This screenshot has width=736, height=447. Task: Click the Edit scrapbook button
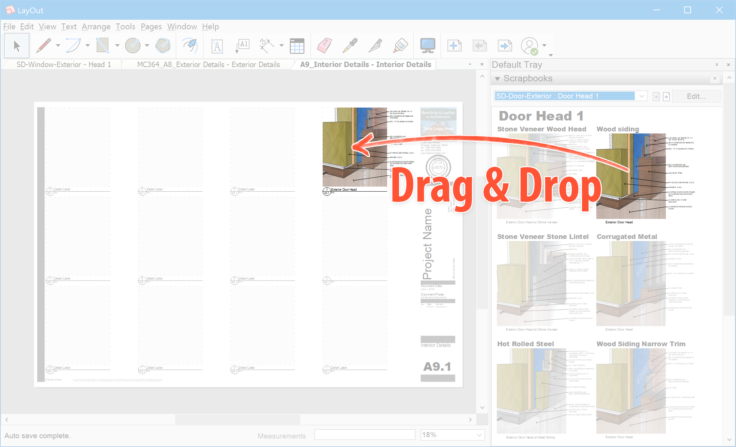pyautogui.click(x=696, y=96)
